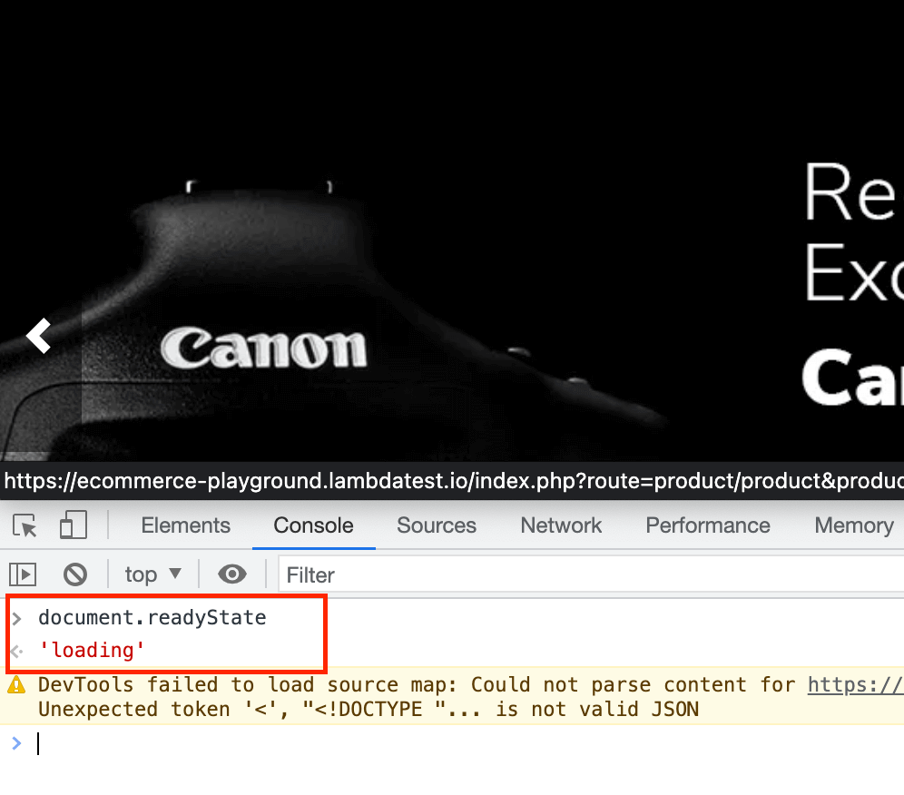Go to previous slide with left chevron
Viewport: 904px width, 795px height.
pyautogui.click(x=39, y=336)
